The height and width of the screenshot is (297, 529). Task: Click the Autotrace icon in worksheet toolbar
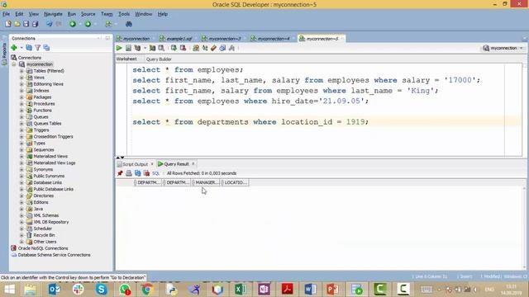pos(152,48)
